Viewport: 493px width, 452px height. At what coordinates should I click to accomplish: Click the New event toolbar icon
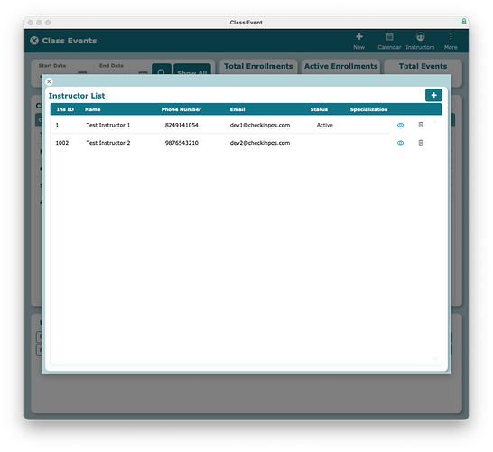click(x=359, y=42)
